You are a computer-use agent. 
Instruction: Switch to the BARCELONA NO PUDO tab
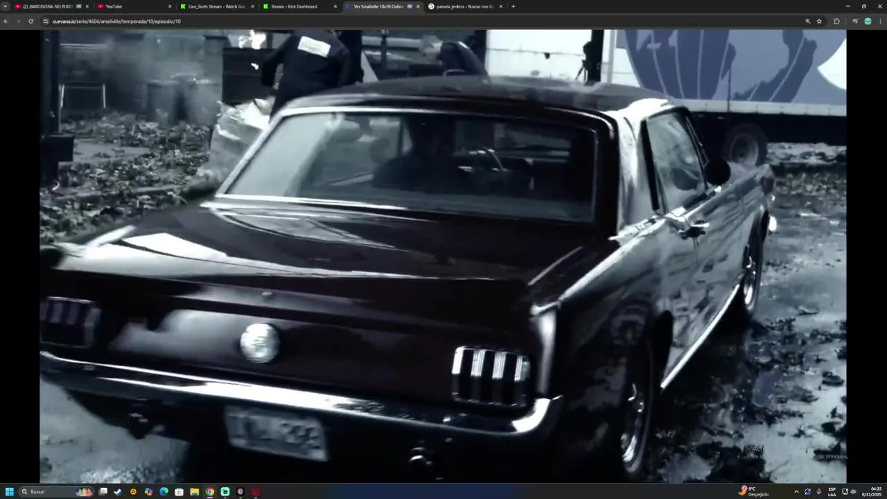tap(51, 6)
